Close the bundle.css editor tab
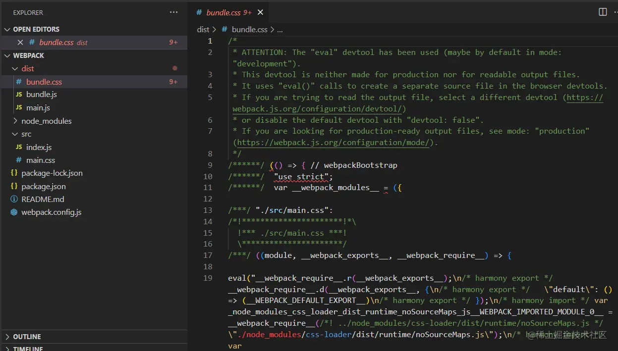The height and width of the screenshot is (351, 618). (260, 12)
